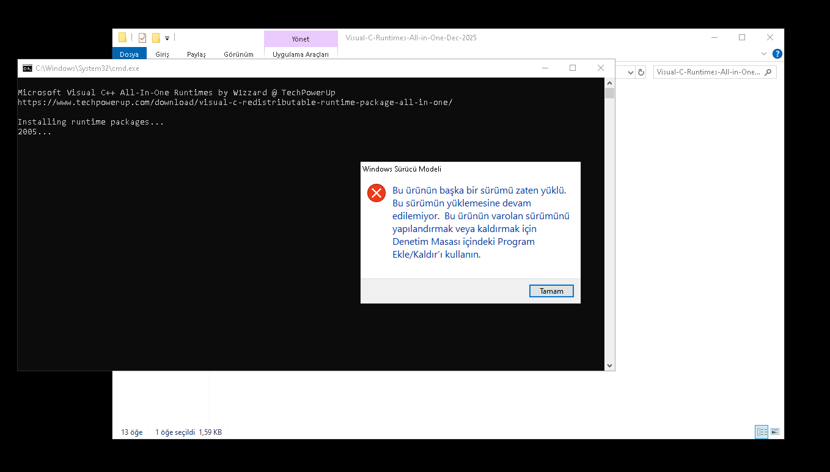Click the New Folder quick access icon
The image size is (830, 472).
[x=156, y=38]
